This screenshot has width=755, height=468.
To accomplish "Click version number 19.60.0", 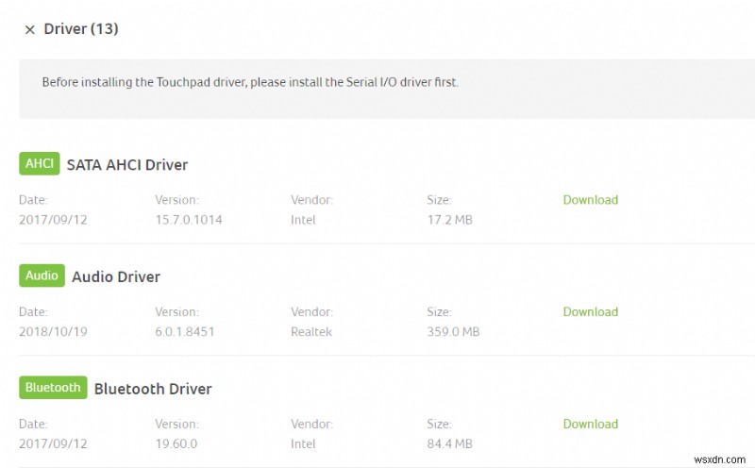I will [x=176, y=444].
